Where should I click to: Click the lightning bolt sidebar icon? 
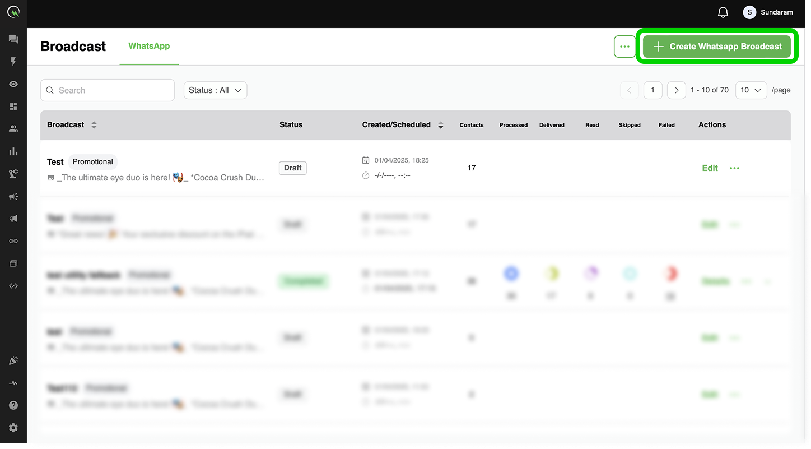coord(13,62)
